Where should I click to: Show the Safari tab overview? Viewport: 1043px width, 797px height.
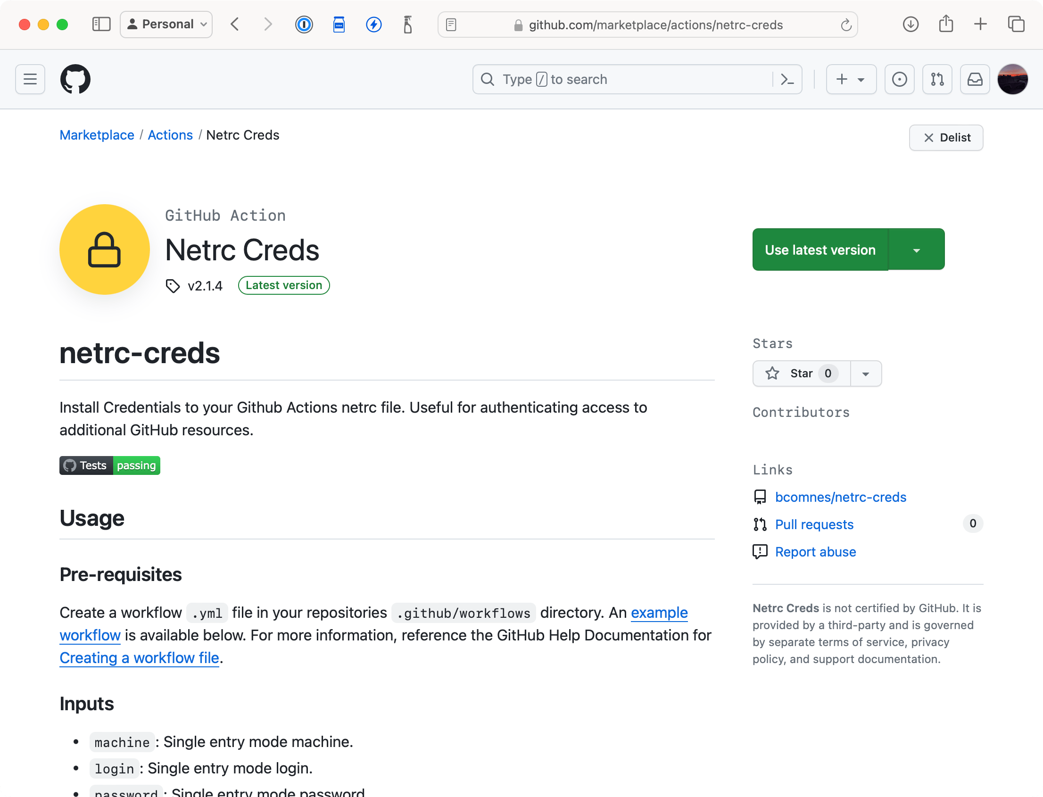click(x=1016, y=24)
